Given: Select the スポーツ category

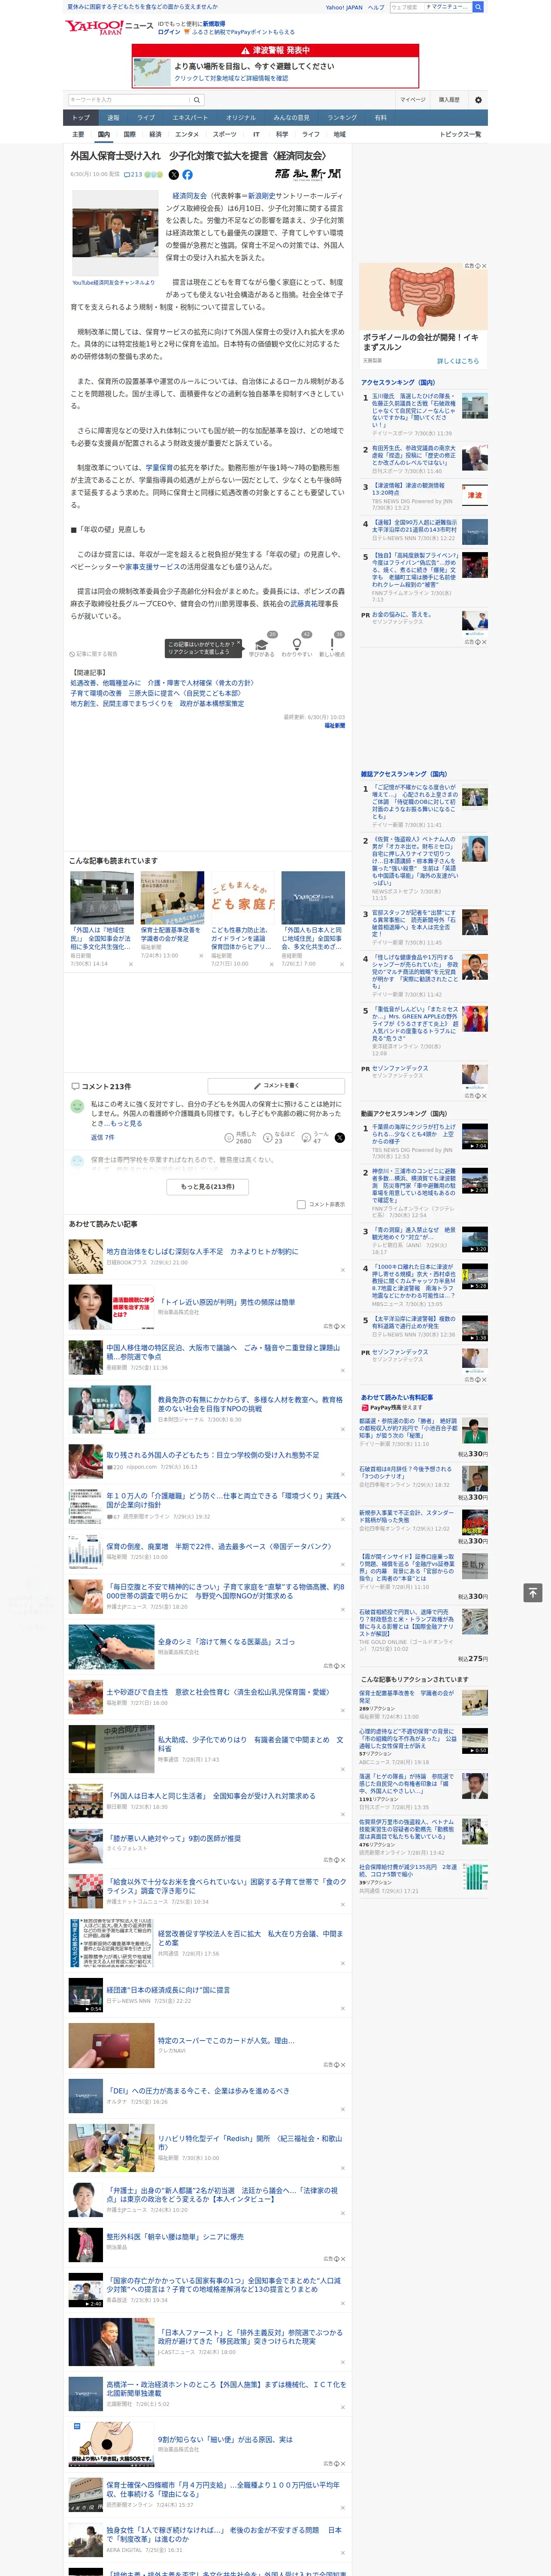Looking at the screenshot, I should tap(225, 134).
